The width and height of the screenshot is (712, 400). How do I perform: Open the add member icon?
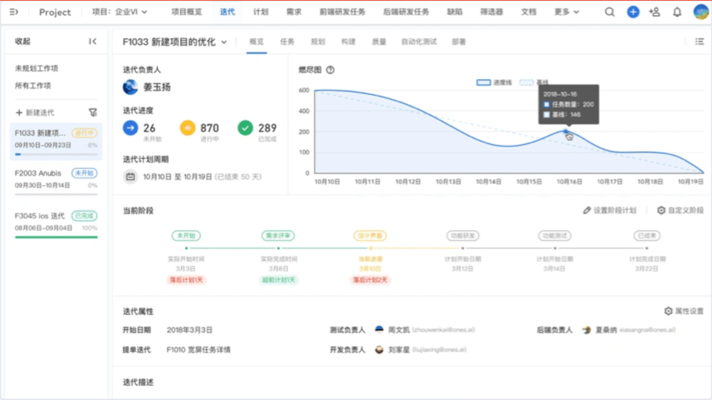tap(654, 12)
